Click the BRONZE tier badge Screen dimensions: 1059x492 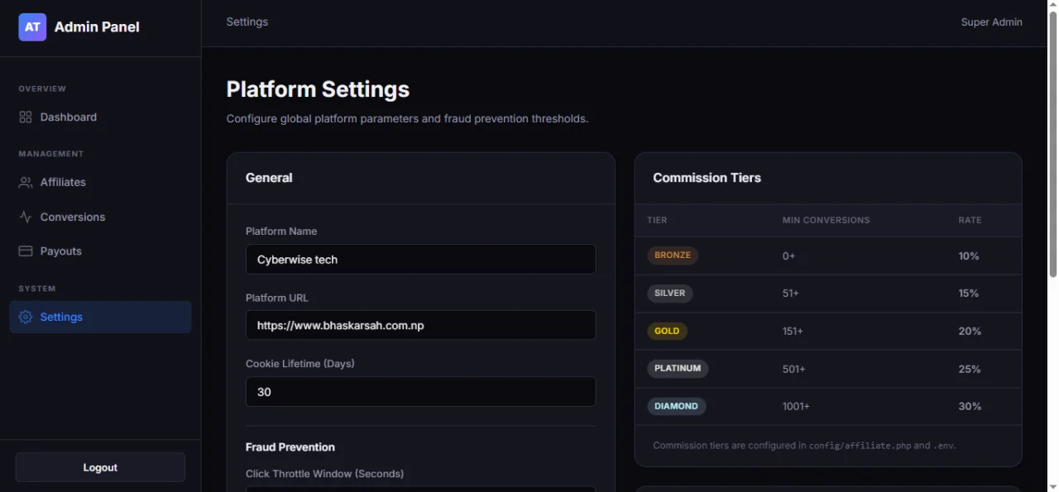[x=673, y=256]
